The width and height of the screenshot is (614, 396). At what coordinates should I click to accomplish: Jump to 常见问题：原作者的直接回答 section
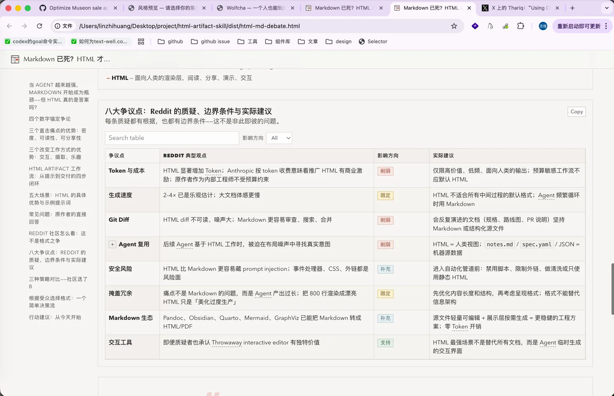(58, 218)
